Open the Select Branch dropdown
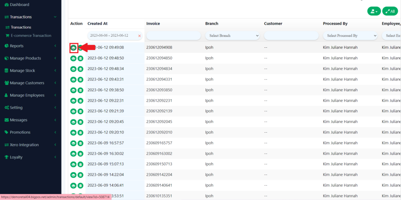This screenshot has height=200, width=401. (232, 36)
